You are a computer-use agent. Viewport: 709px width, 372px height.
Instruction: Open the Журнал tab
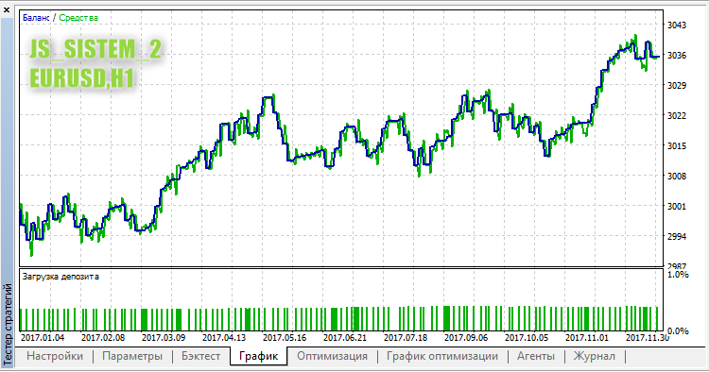tap(595, 356)
